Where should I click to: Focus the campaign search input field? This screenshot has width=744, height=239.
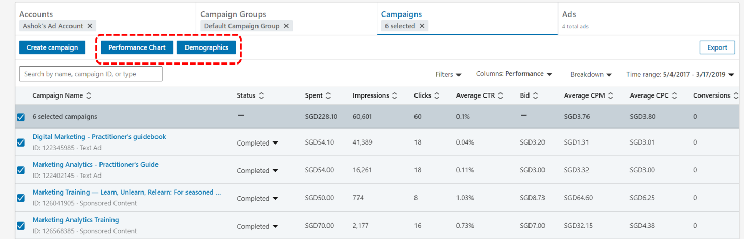tap(91, 74)
